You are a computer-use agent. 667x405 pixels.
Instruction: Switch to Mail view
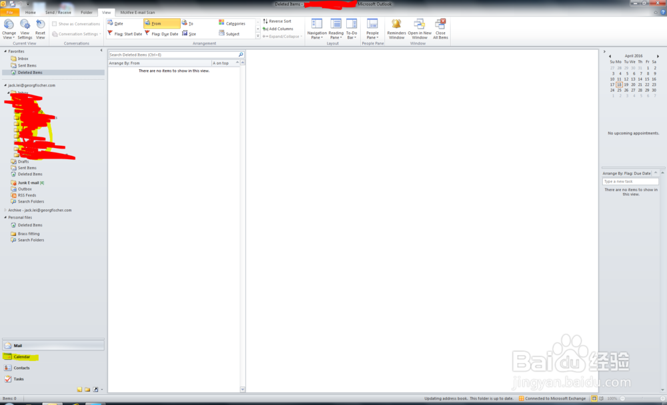point(53,346)
